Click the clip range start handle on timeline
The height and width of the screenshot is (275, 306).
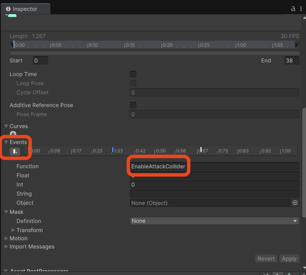[12, 45]
